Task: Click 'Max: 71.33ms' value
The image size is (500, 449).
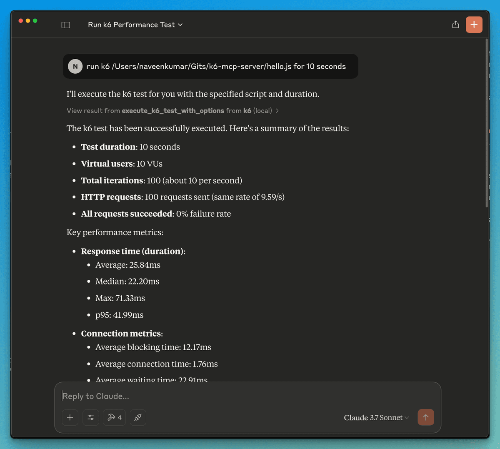Action: 120,298
